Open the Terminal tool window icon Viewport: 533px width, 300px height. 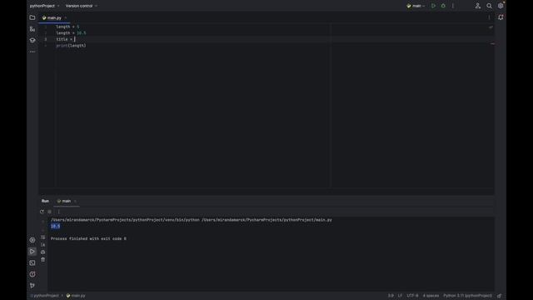click(x=32, y=263)
